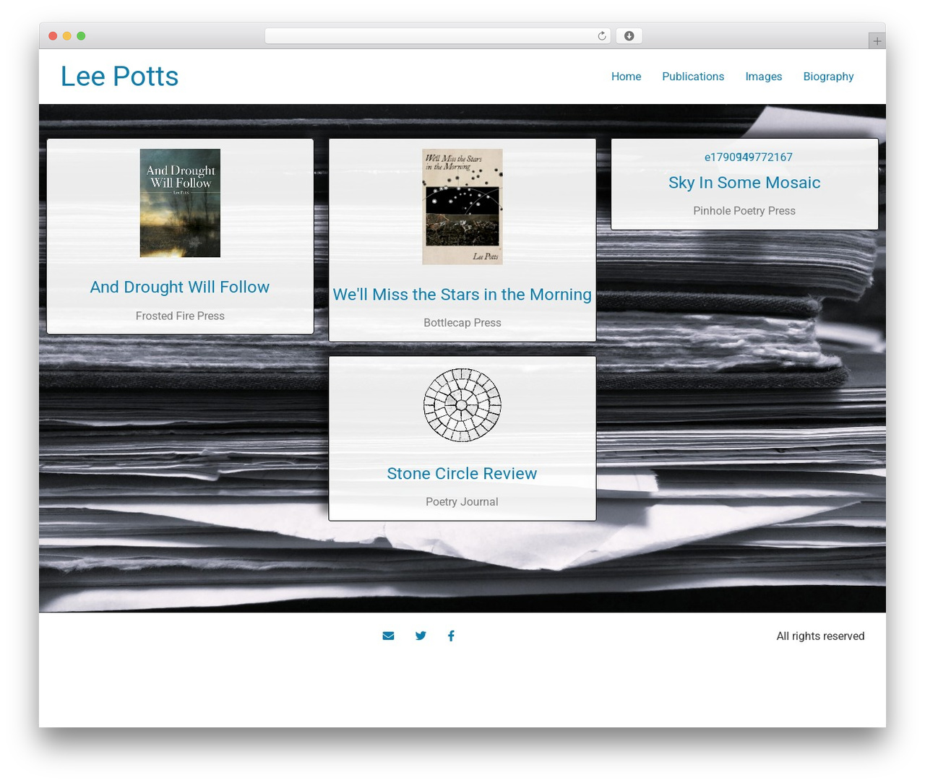Go to the Home menu item
Image resolution: width=925 pixels, height=783 pixels.
[x=626, y=77]
